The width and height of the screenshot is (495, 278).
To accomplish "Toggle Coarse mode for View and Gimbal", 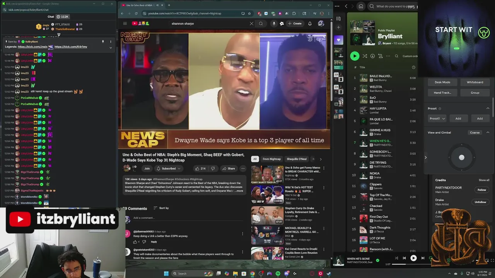I will click(x=475, y=133).
